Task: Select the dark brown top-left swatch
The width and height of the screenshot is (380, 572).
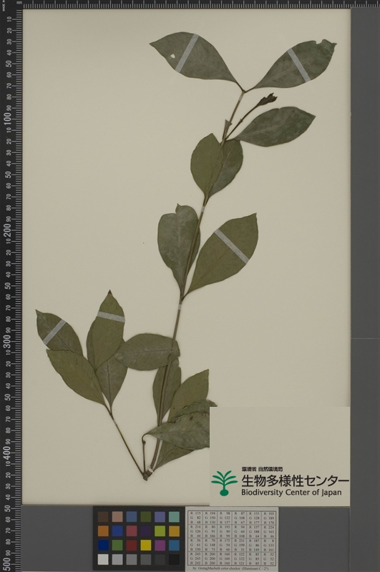Action: [x=103, y=516]
